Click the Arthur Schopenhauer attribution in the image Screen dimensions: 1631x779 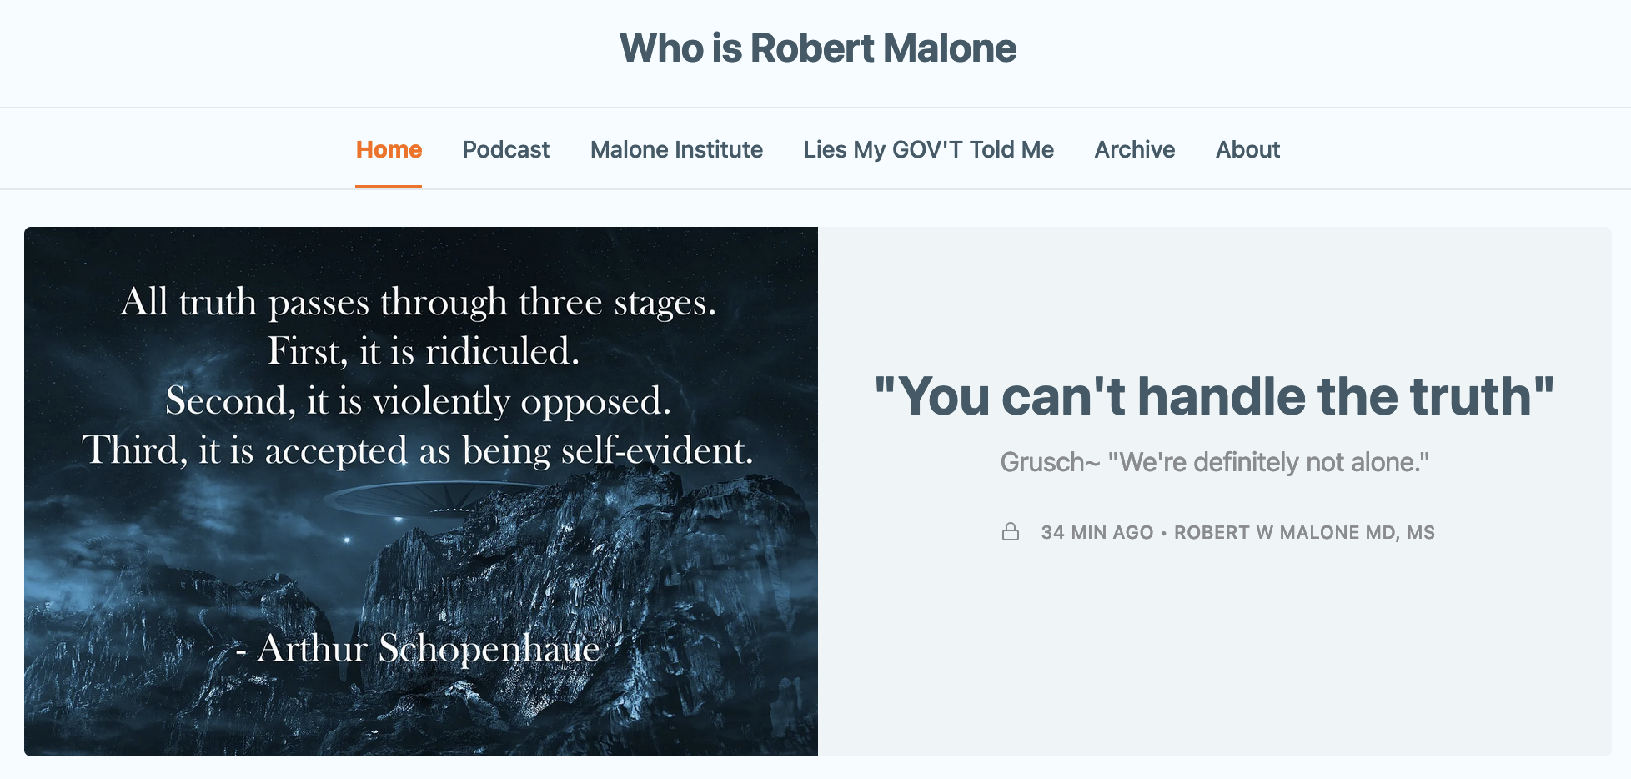[x=417, y=648]
